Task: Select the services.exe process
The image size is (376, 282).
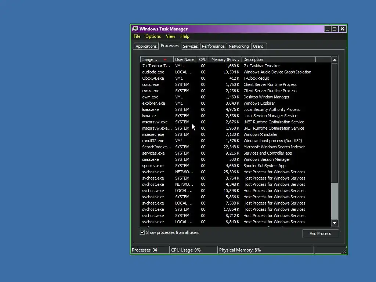Action: [x=235, y=153]
